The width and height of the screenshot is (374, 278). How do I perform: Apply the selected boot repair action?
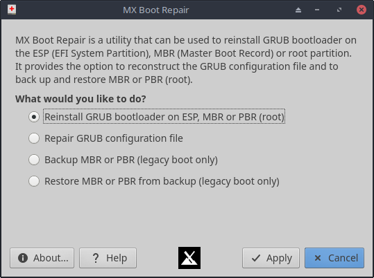(271, 258)
